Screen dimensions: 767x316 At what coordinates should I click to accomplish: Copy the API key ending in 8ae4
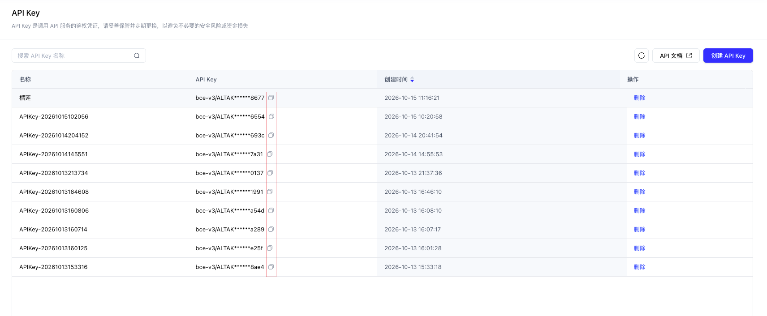(271, 267)
